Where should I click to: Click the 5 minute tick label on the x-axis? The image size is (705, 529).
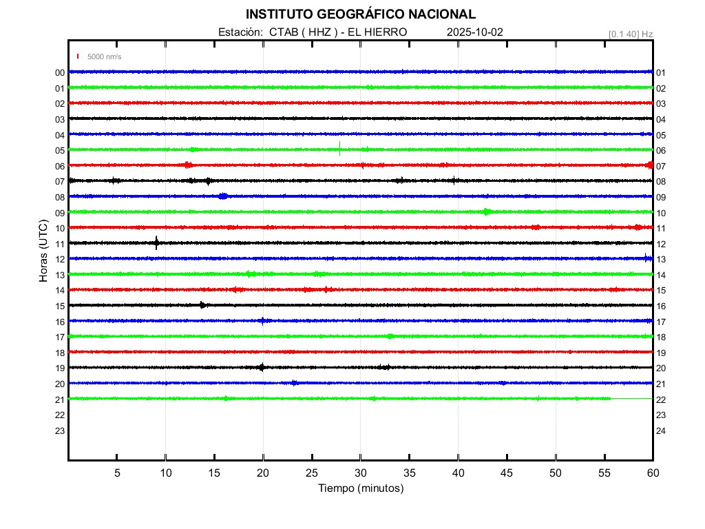click(117, 473)
